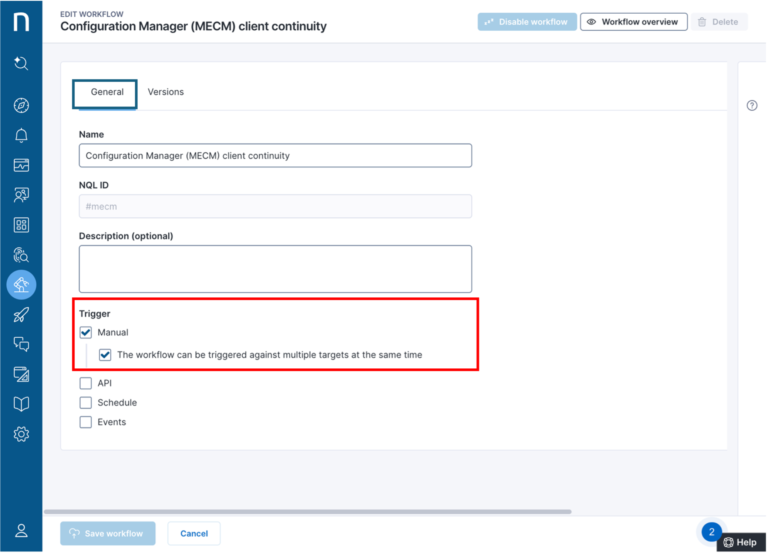Select the investigations search icon in sidebar
Image resolution: width=768 pixels, height=554 pixels.
point(21,64)
